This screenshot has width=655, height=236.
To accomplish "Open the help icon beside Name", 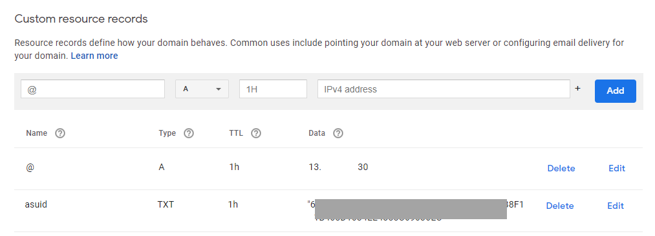I will point(60,134).
